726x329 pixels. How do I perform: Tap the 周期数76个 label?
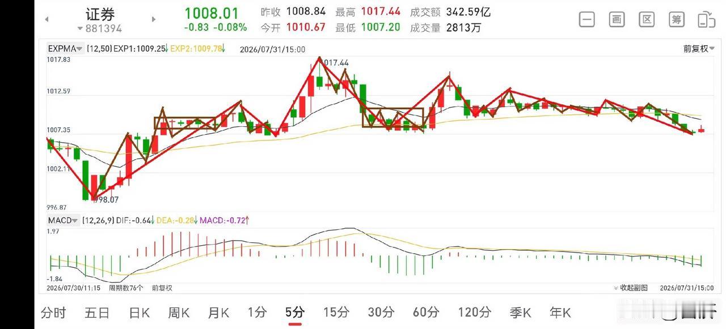click(126, 288)
